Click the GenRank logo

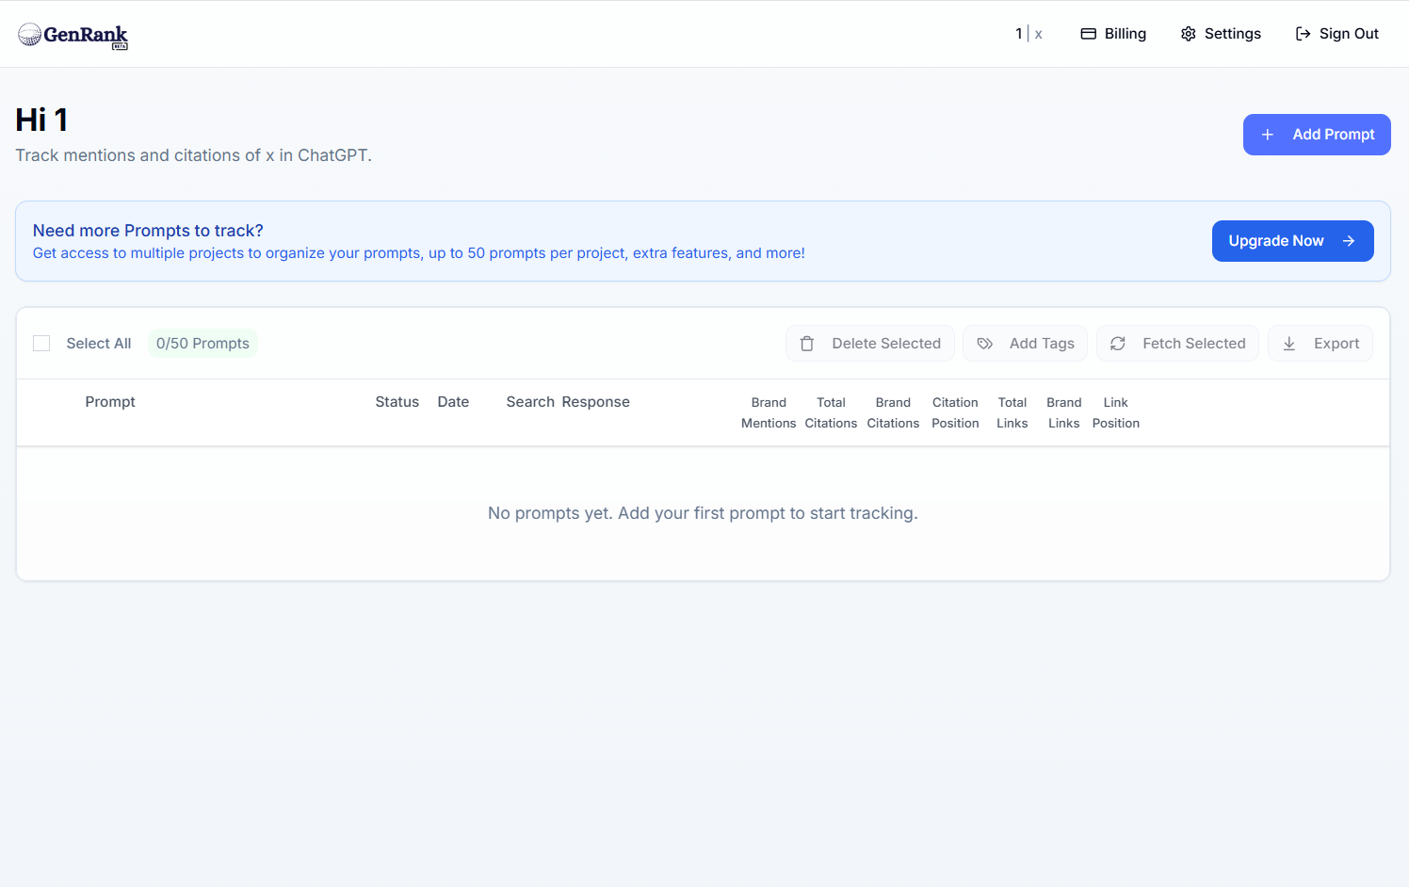click(73, 35)
